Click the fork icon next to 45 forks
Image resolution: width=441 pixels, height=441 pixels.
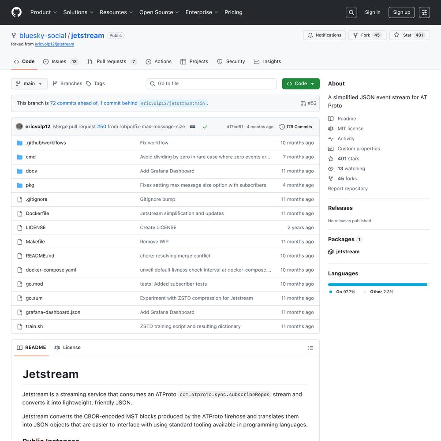[x=331, y=179]
